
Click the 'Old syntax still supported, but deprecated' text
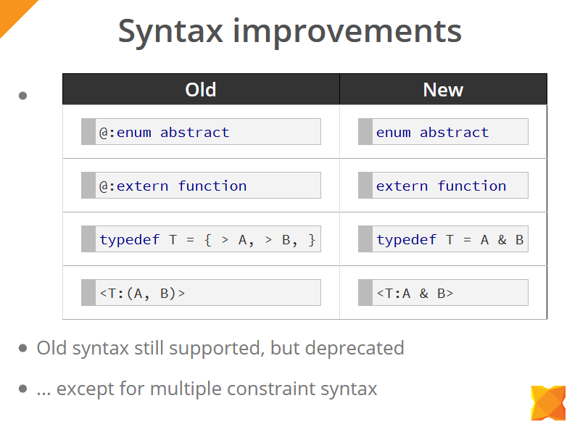point(220,348)
